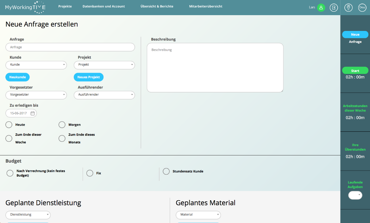370x223 pixels.
Task: Open Übersicht & Berichte menu
Action: (x=157, y=6)
